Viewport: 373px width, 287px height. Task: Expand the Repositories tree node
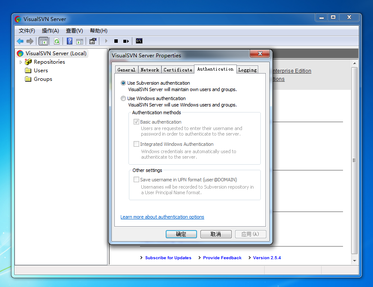coord(21,62)
